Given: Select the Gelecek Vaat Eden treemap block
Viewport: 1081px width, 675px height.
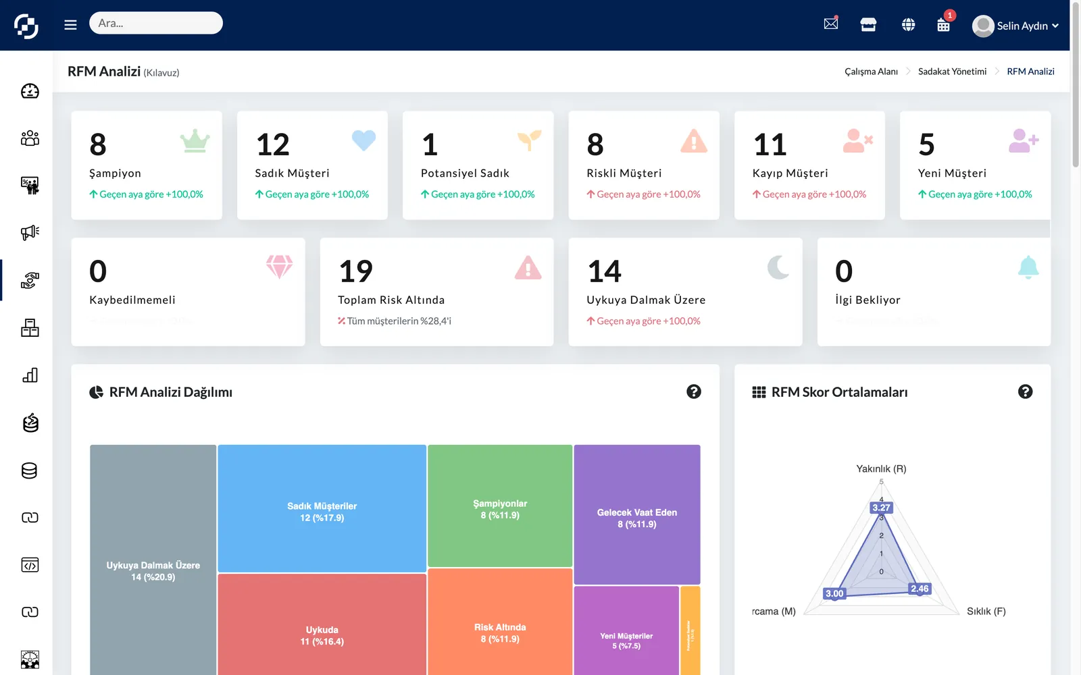Looking at the screenshot, I should [x=637, y=514].
